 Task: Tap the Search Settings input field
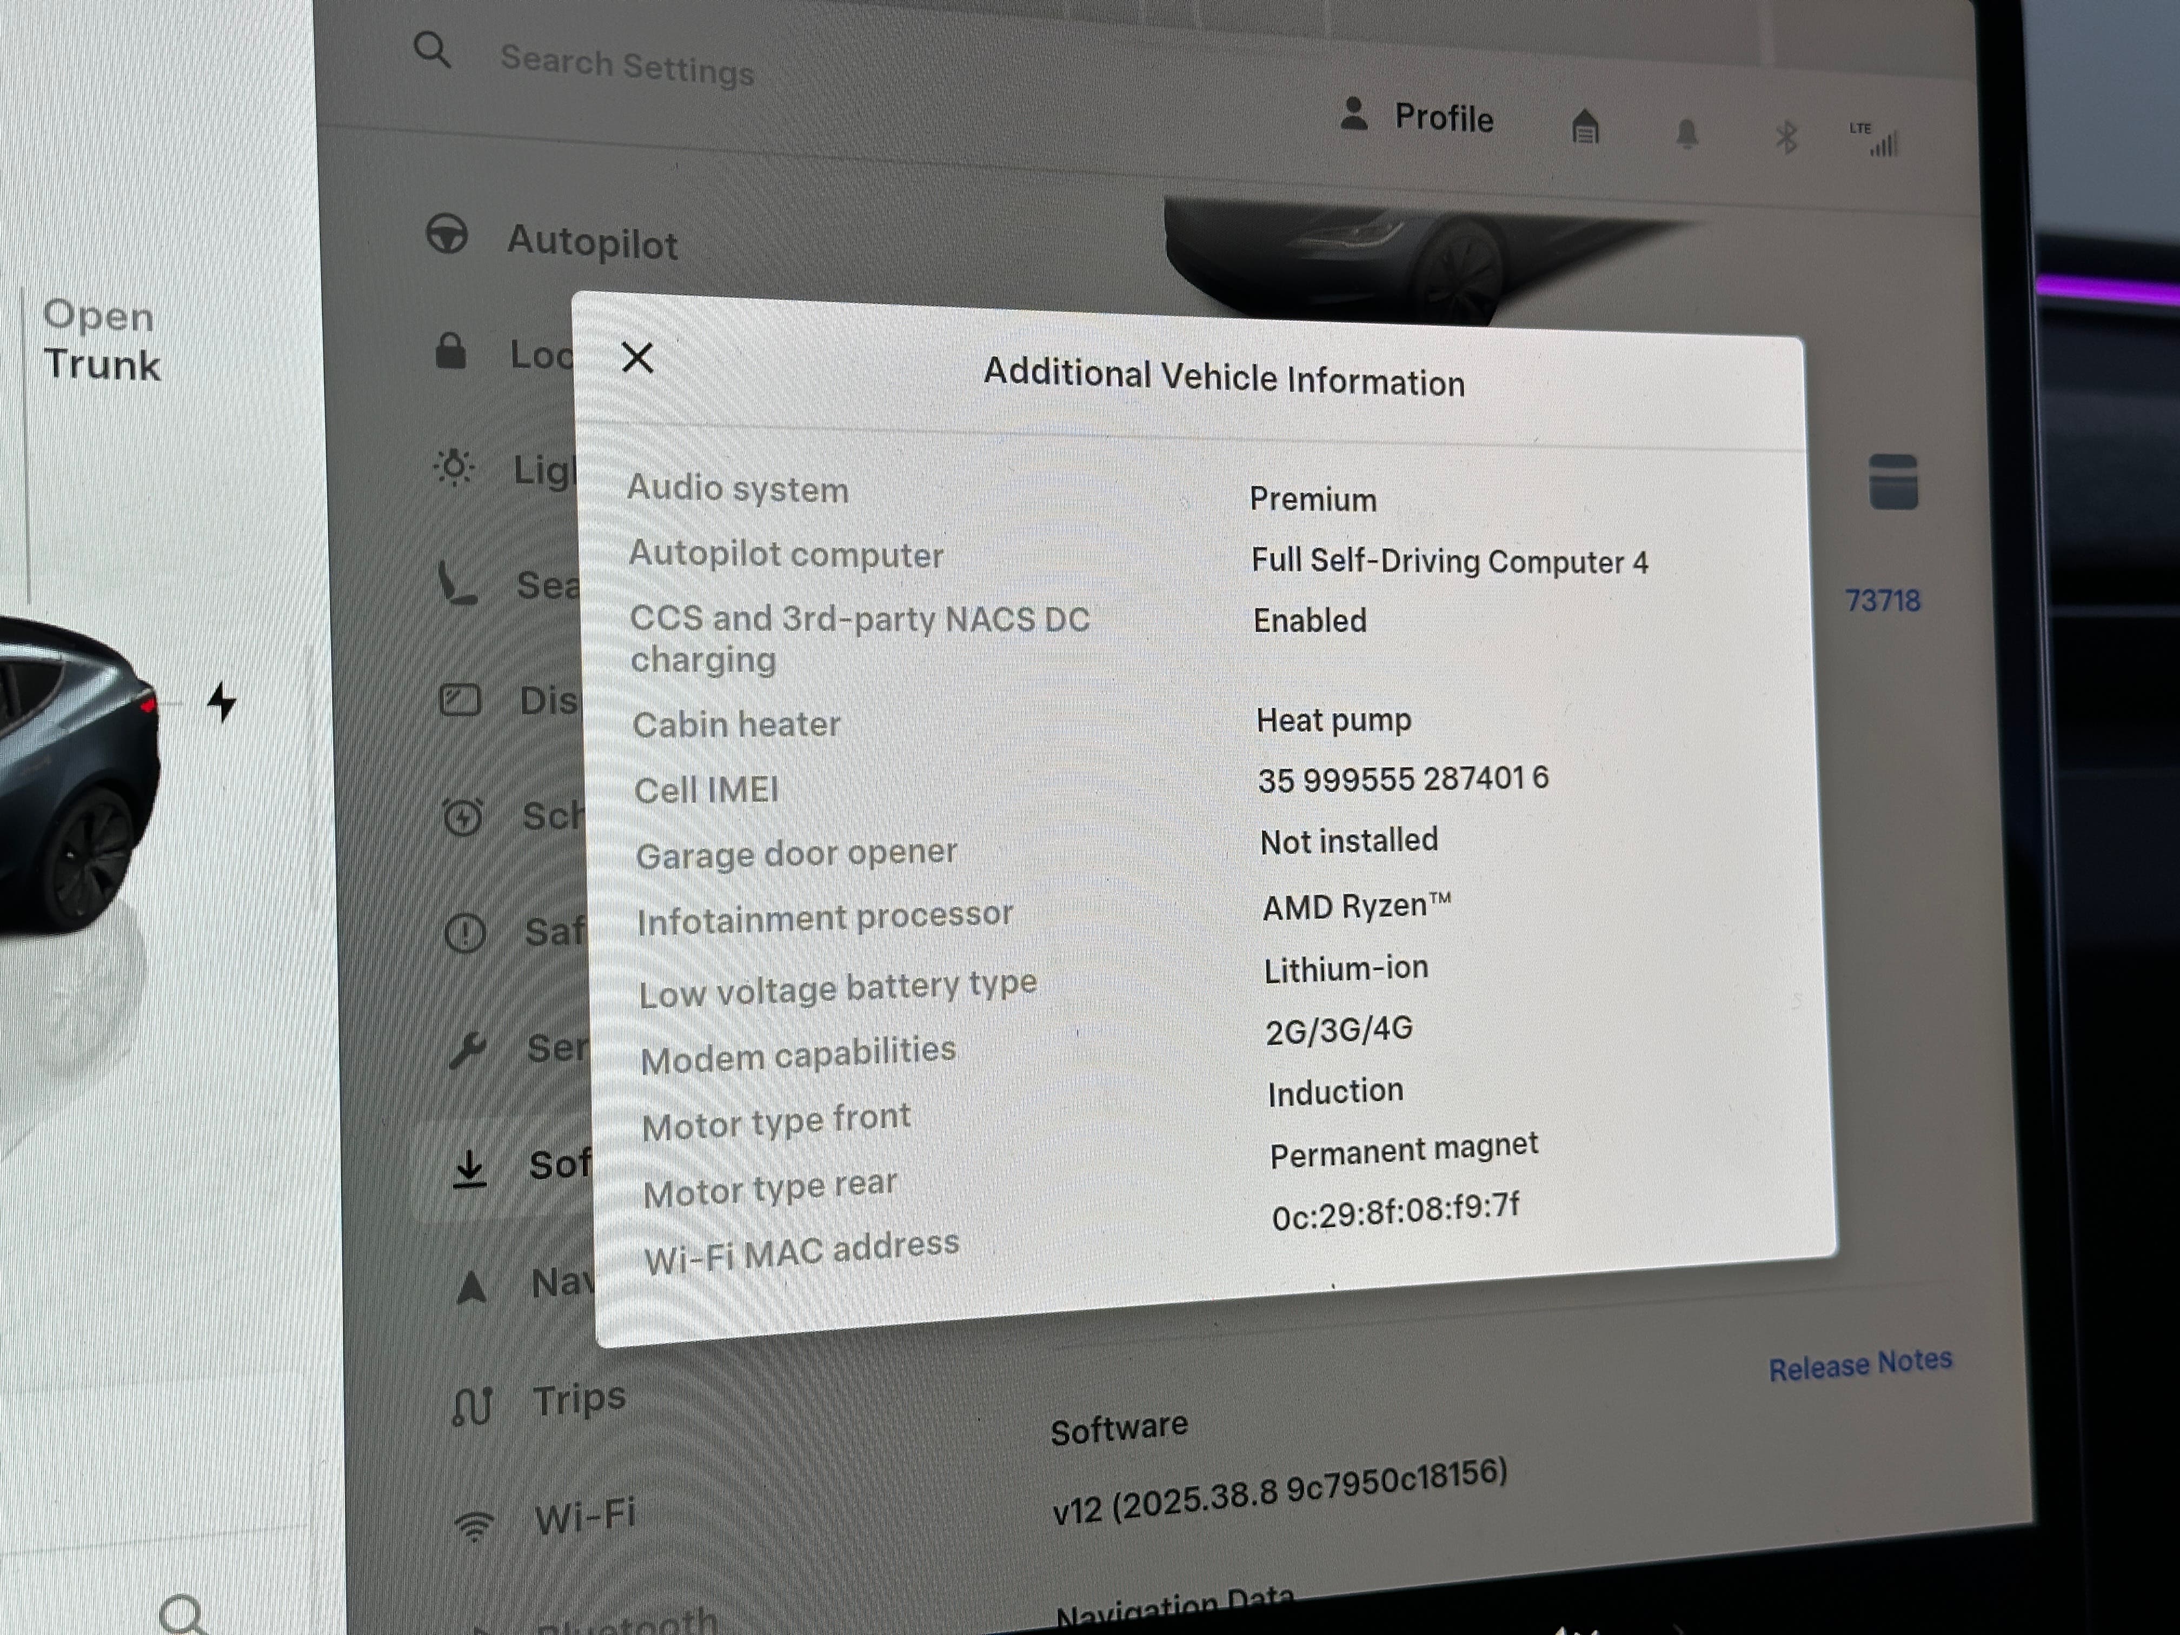(627, 66)
